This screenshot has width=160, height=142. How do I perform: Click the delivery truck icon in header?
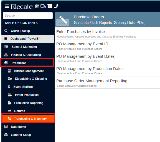pyautogui.click(x=43, y=6)
